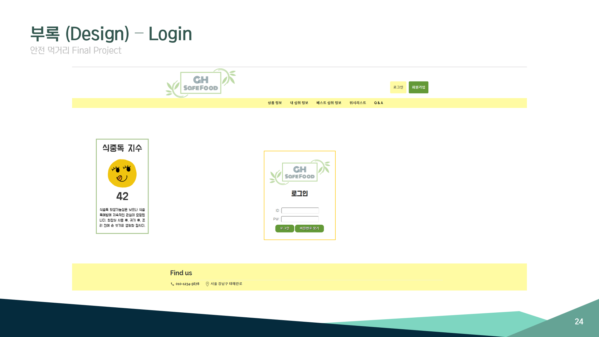Click the slide title 부록 (Design) – Login

coord(111,34)
